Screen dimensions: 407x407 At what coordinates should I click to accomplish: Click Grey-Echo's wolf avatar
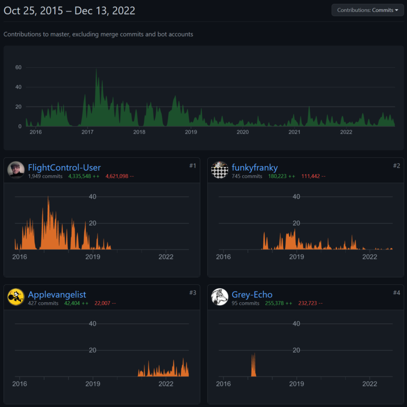(x=220, y=297)
